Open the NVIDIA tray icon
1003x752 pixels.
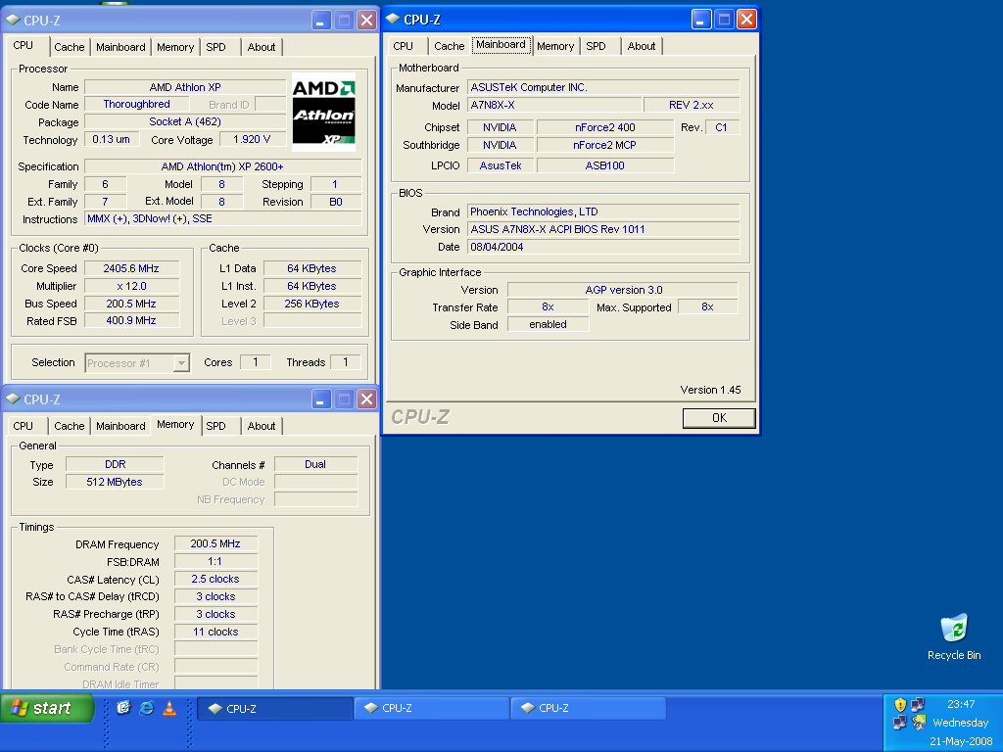tap(919, 724)
